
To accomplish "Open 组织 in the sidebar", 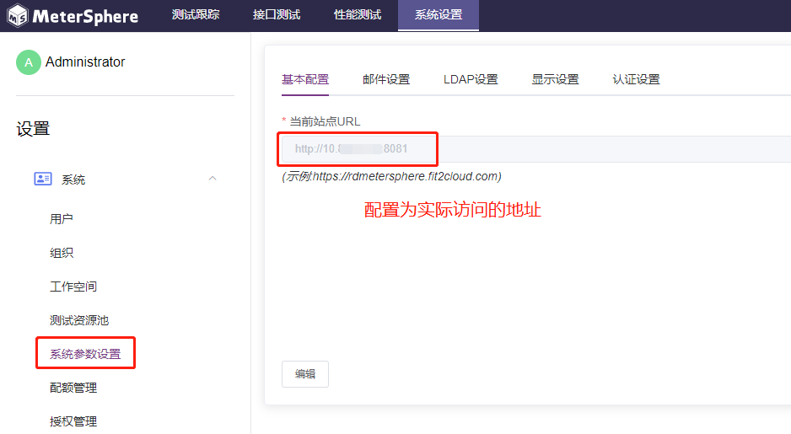I will tap(62, 253).
